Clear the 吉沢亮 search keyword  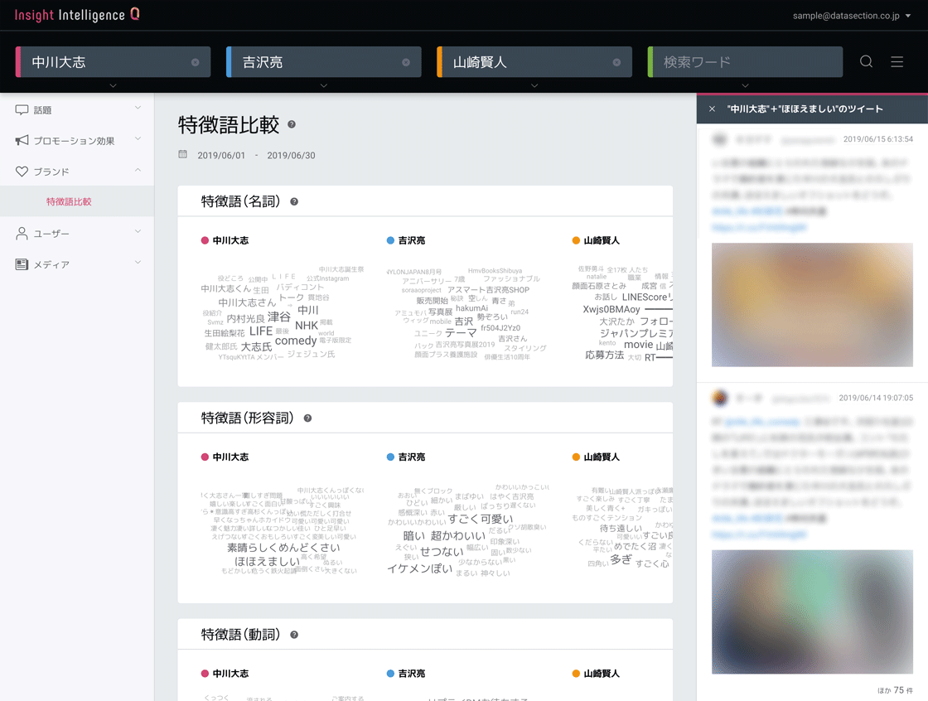(x=405, y=62)
